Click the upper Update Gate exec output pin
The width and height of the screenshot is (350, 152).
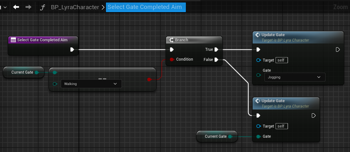[x=338, y=50]
